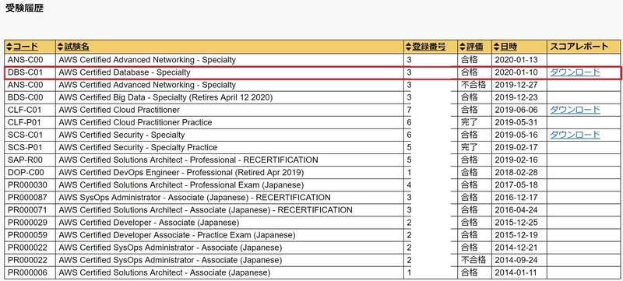Click the sort arrows beside 日時
The height and width of the screenshot is (281, 623).
point(497,47)
